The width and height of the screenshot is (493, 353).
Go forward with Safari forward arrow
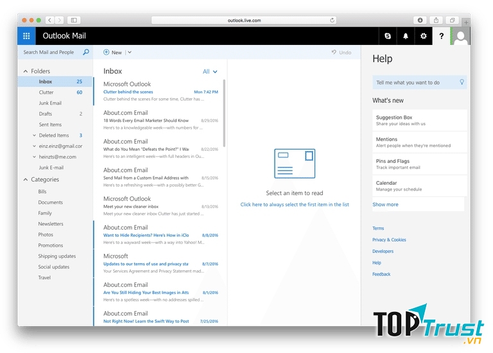[x=59, y=20]
